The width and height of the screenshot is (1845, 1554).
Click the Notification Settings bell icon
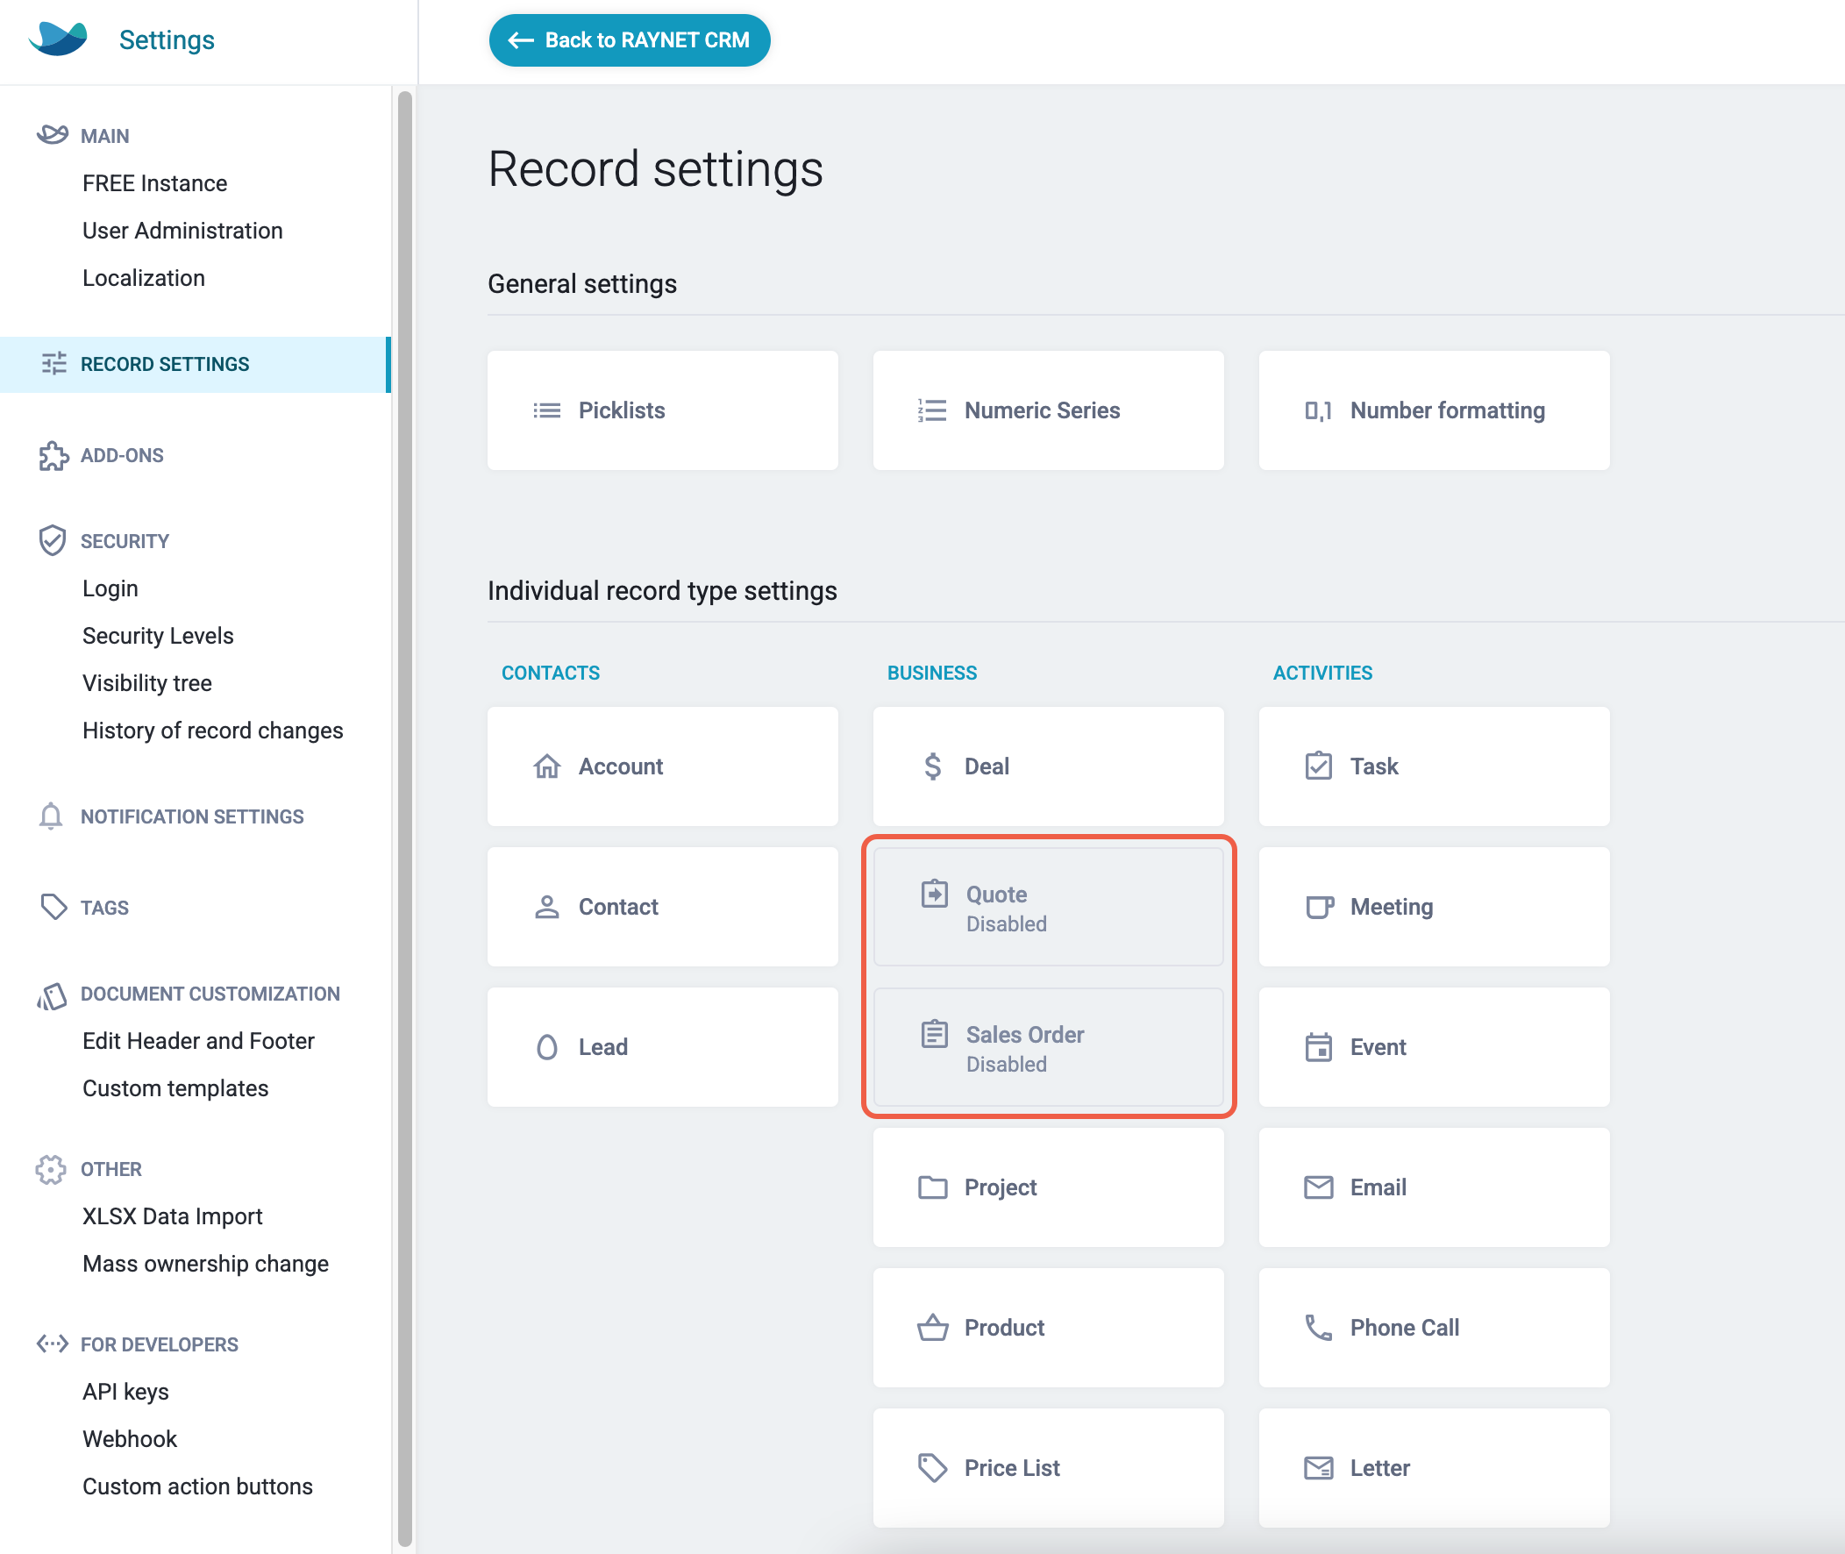click(51, 816)
